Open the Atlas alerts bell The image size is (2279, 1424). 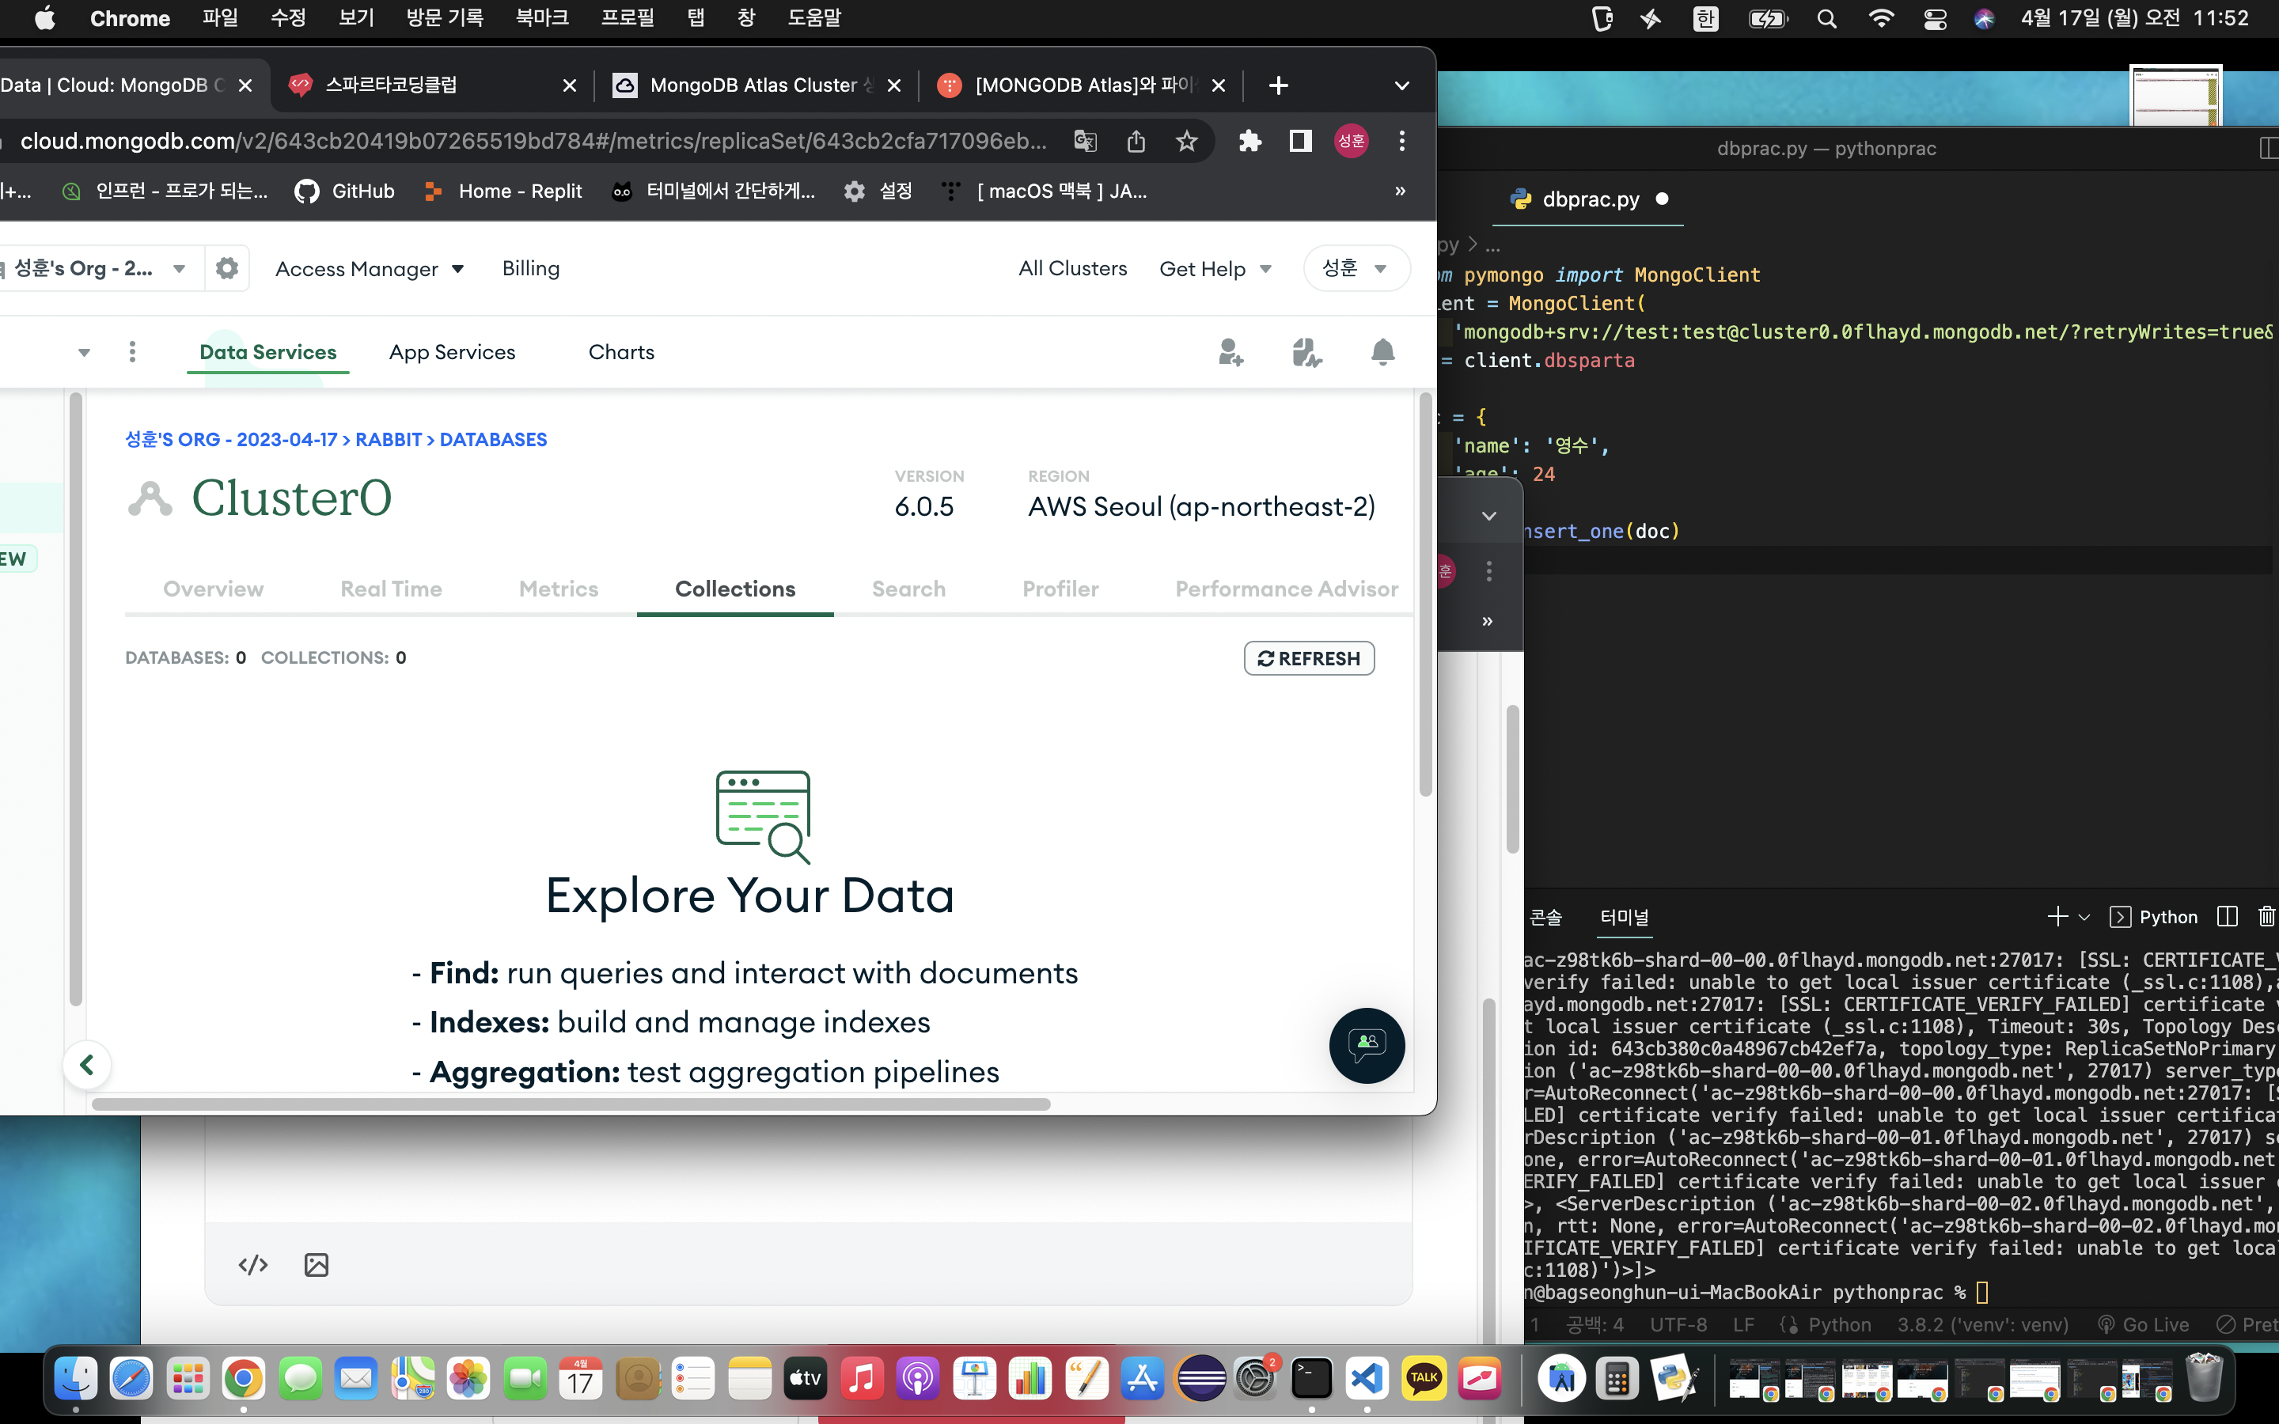1382,352
